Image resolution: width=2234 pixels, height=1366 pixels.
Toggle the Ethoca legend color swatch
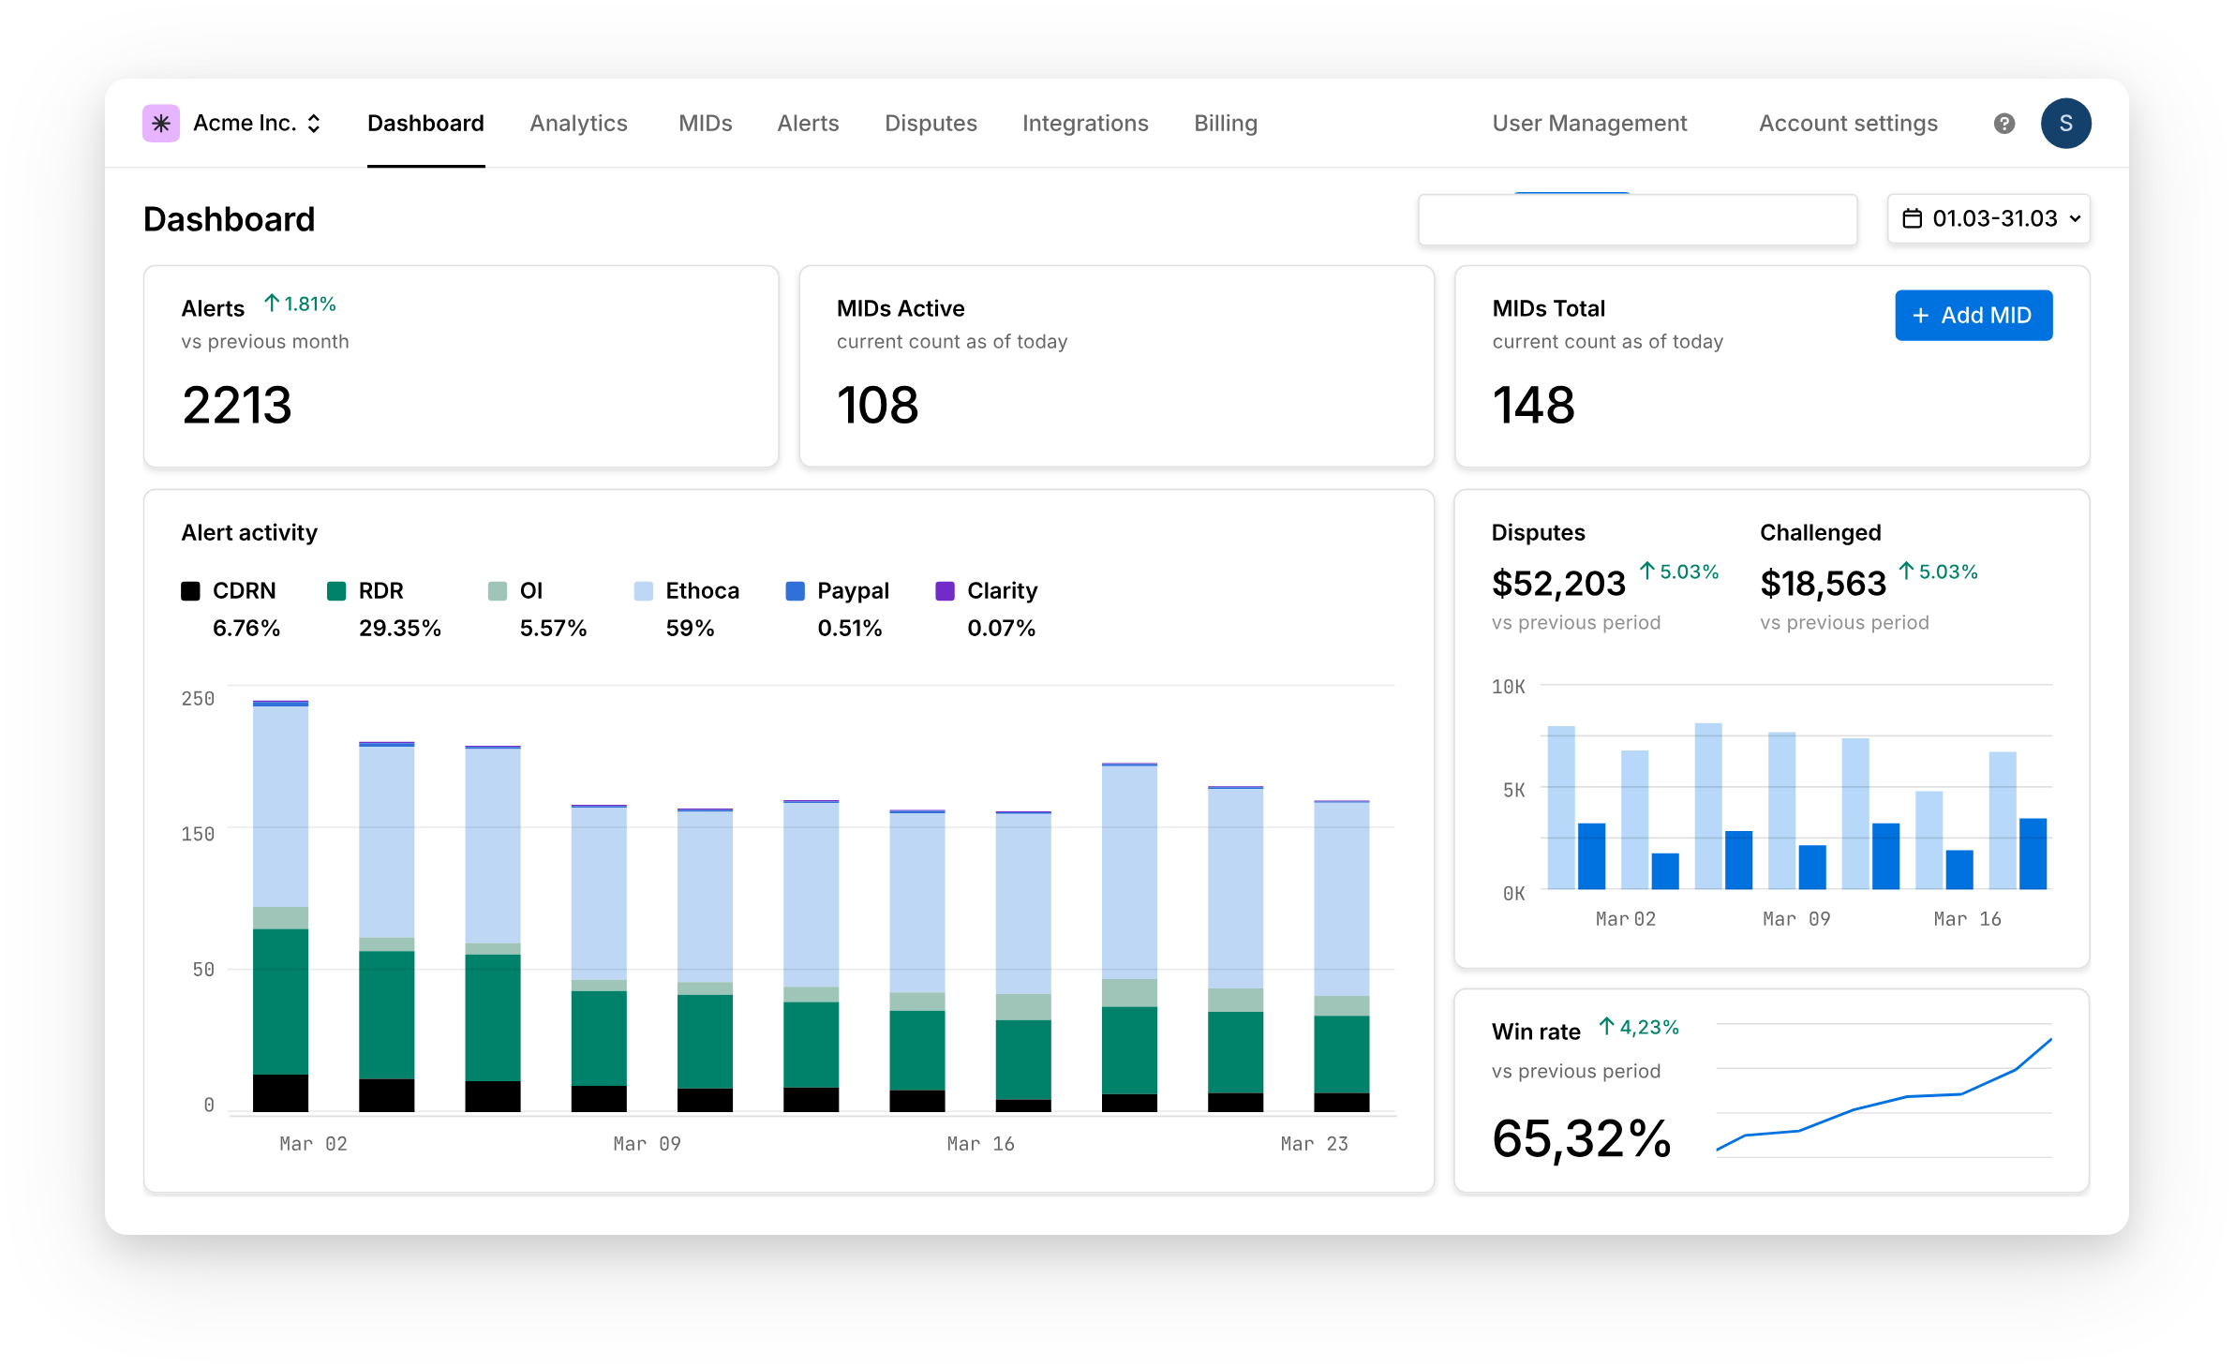pos(644,591)
